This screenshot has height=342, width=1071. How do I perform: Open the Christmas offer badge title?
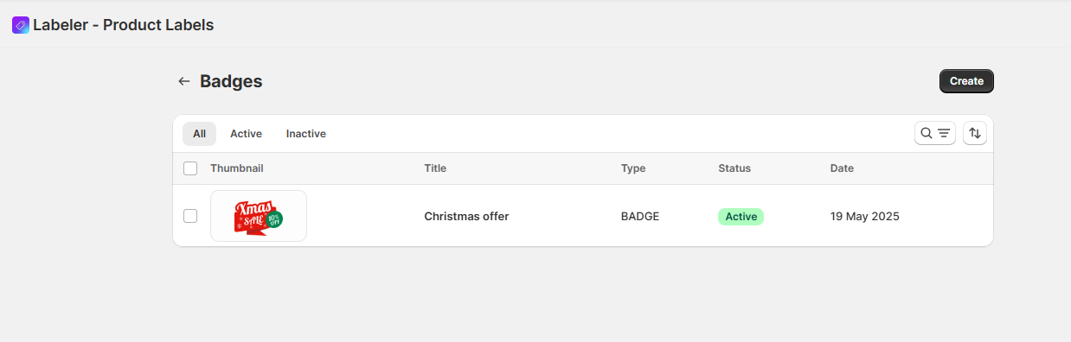coord(466,216)
